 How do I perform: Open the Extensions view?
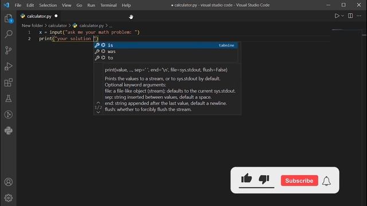coord(9,82)
